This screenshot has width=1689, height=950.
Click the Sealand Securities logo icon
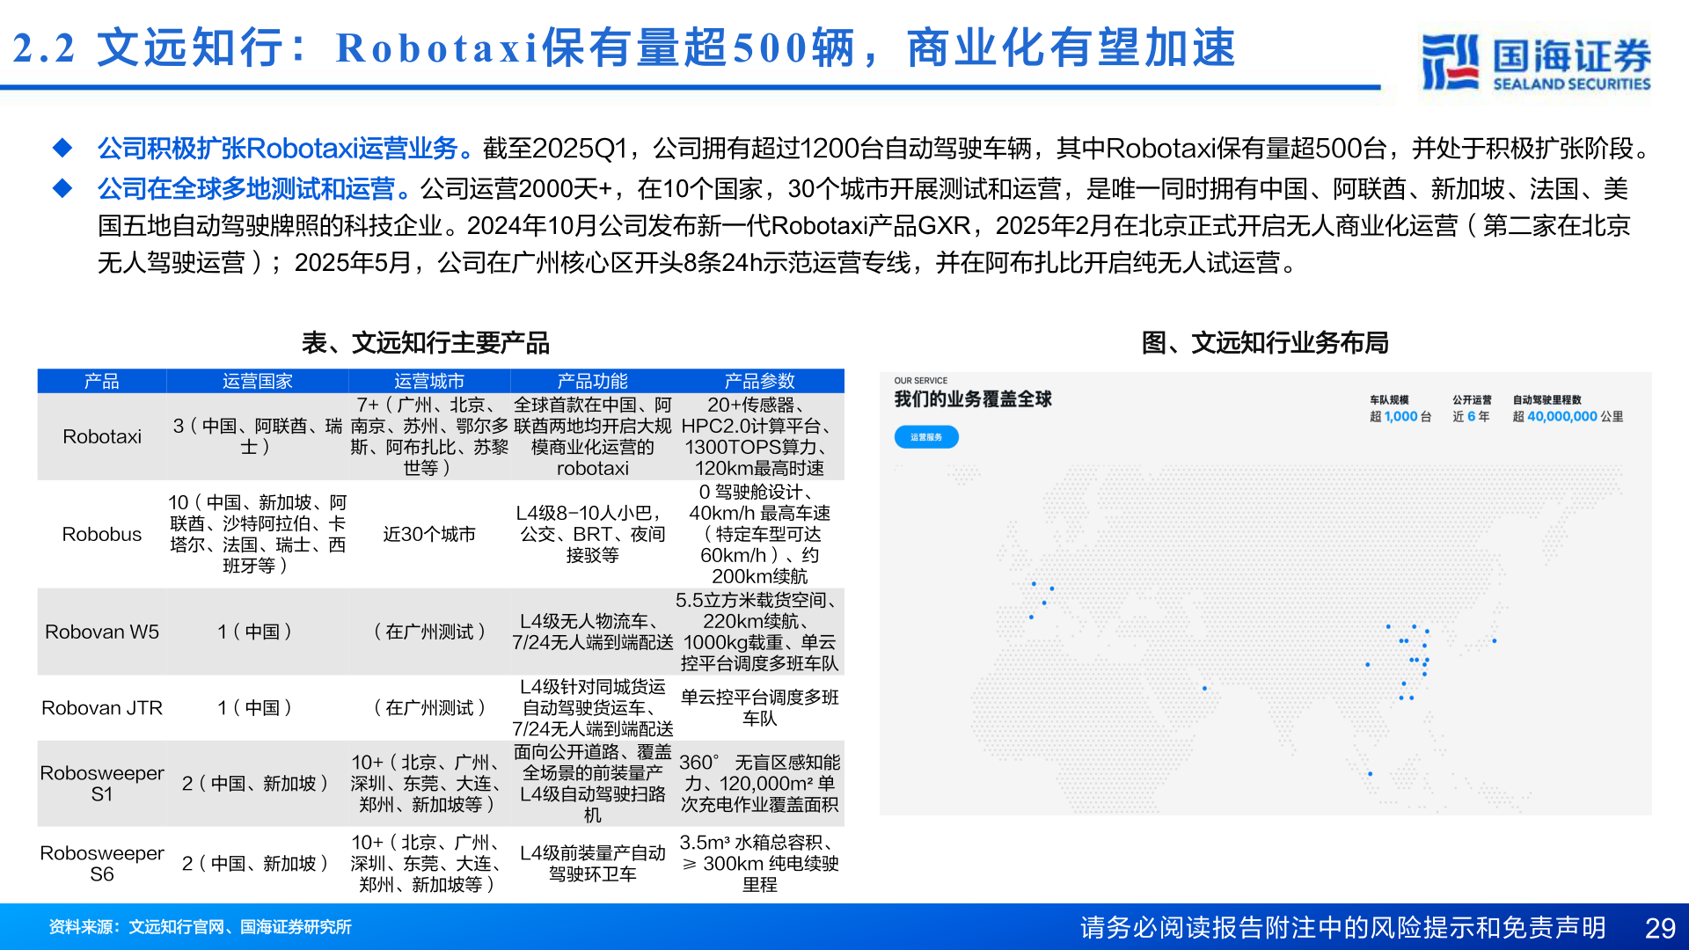(x=1450, y=62)
